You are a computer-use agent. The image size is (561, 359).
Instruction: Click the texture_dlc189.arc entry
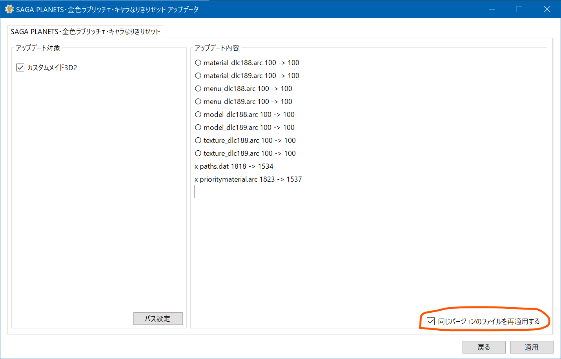pos(245,153)
